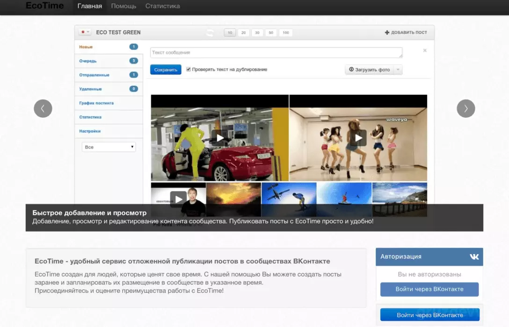Screen dimensions: 509x327
Task: Click the EcoTime logo
Action: point(45,6)
